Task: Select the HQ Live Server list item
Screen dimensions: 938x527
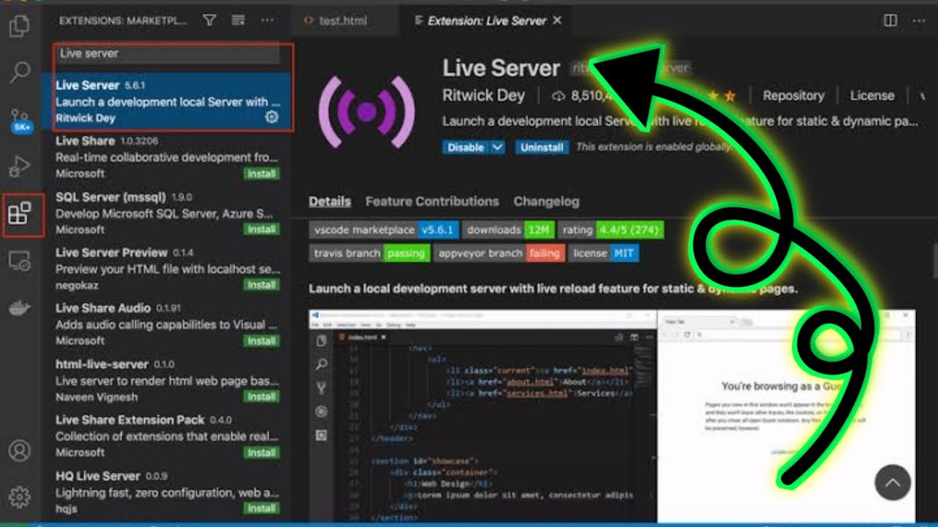Action: point(167,492)
